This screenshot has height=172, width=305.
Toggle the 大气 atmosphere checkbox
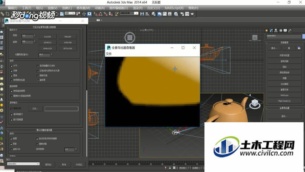pos(11,66)
